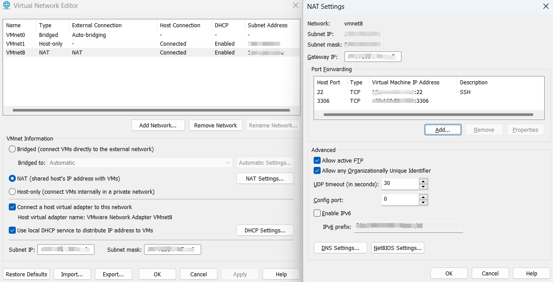Click Host Port column header
553x282 pixels.
pyautogui.click(x=331, y=83)
